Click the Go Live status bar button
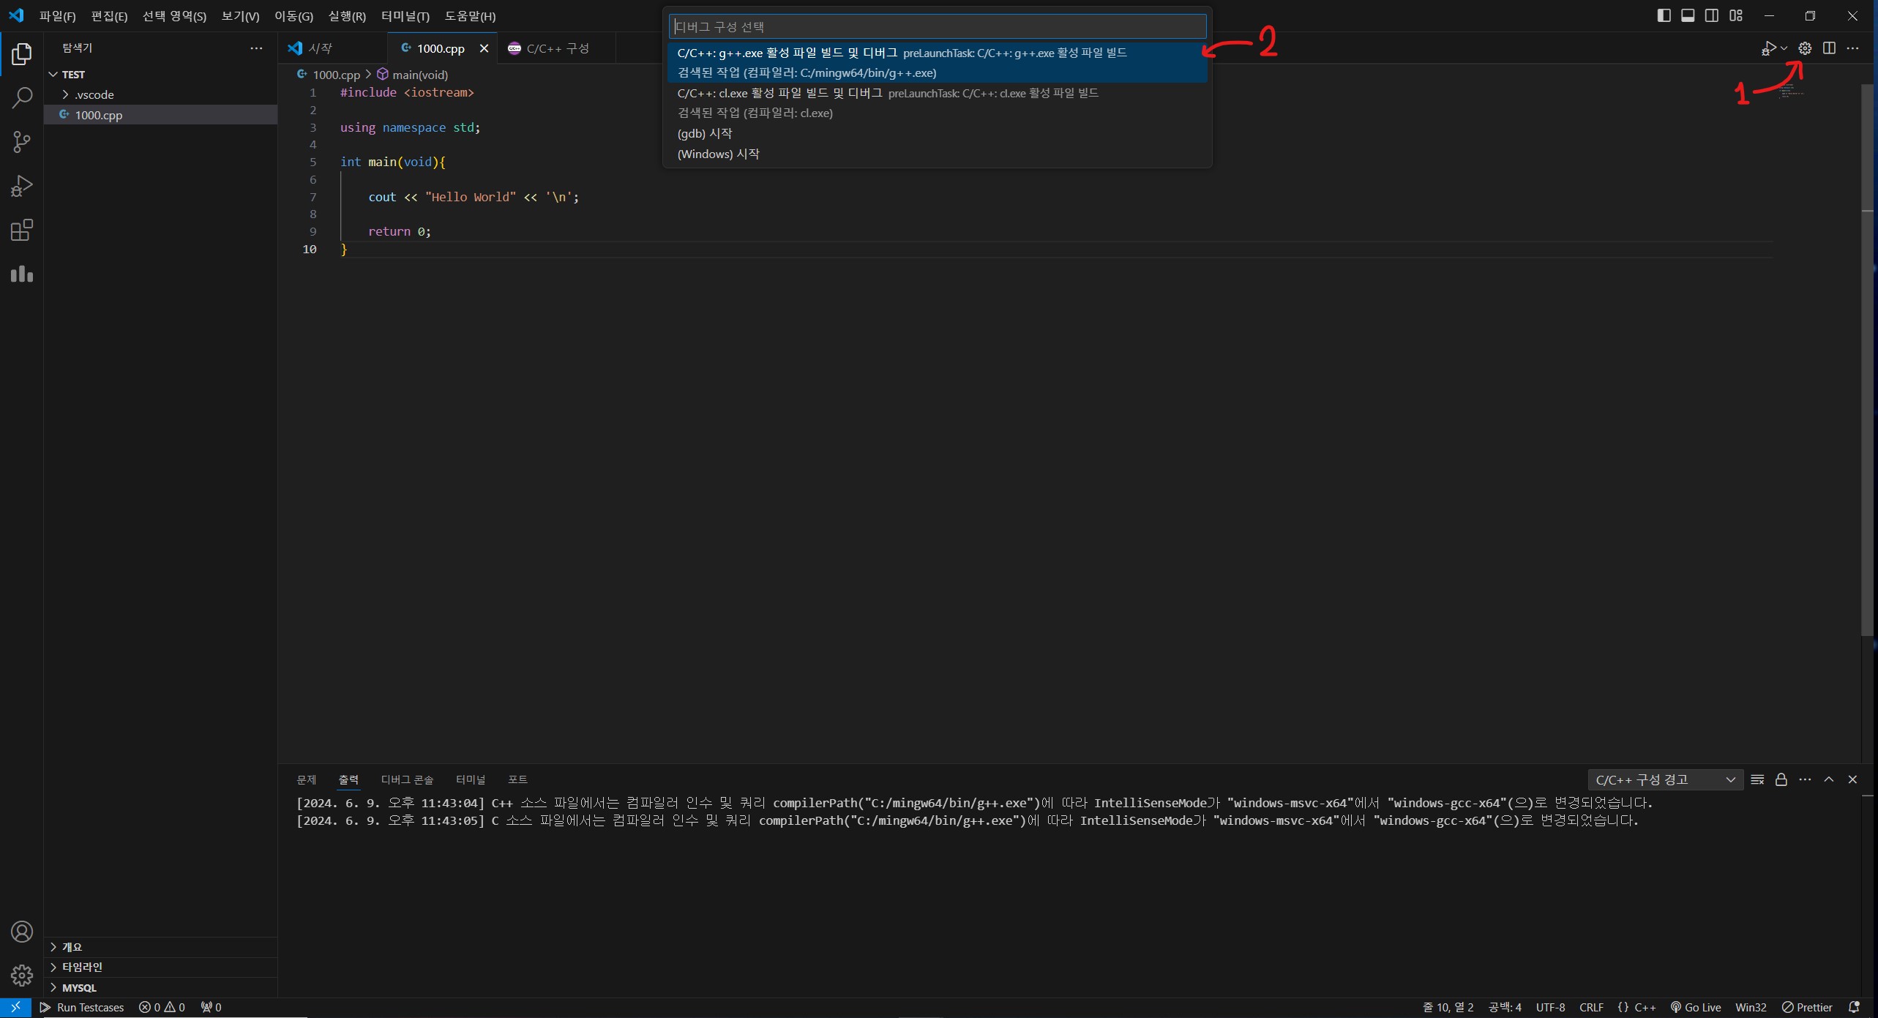The height and width of the screenshot is (1018, 1878). (x=1696, y=1007)
